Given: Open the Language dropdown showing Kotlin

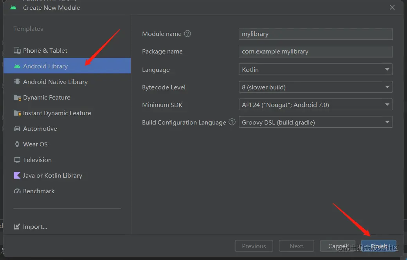Looking at the screenshot, I should [316, 69].
